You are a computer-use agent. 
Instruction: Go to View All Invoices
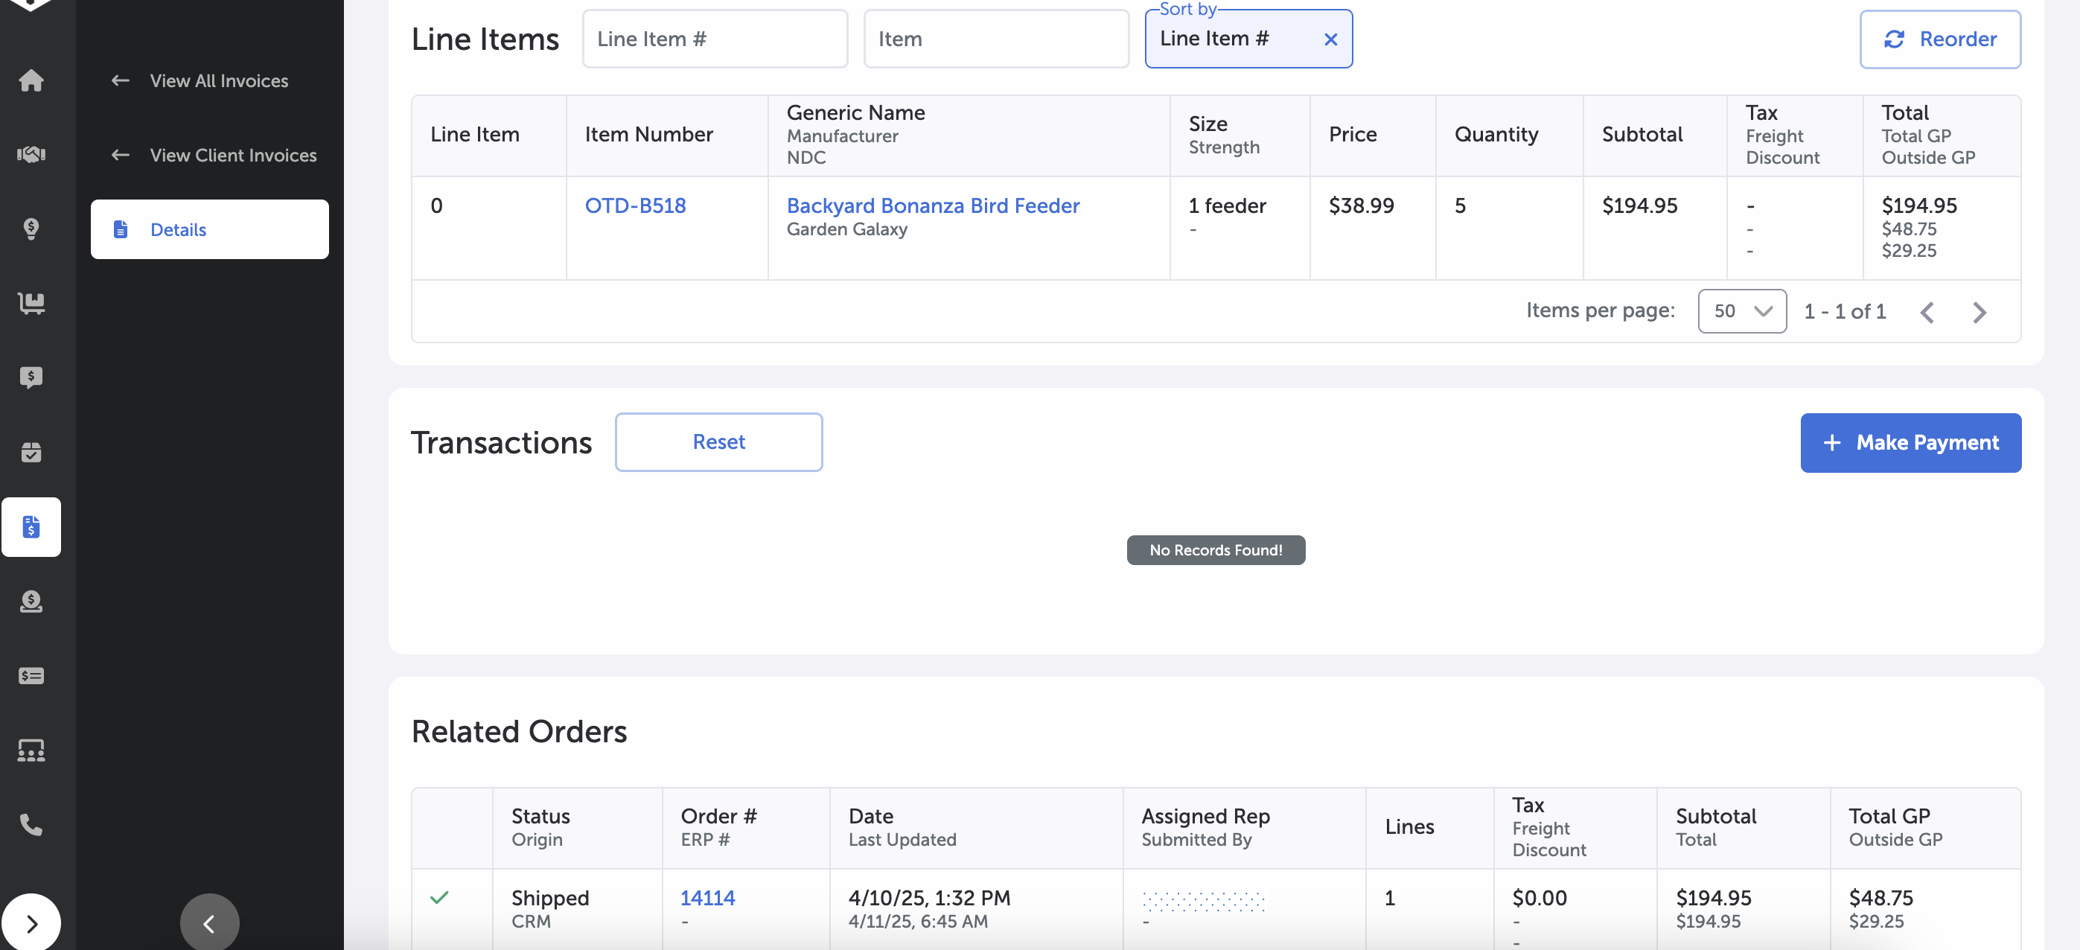point(218,81)
